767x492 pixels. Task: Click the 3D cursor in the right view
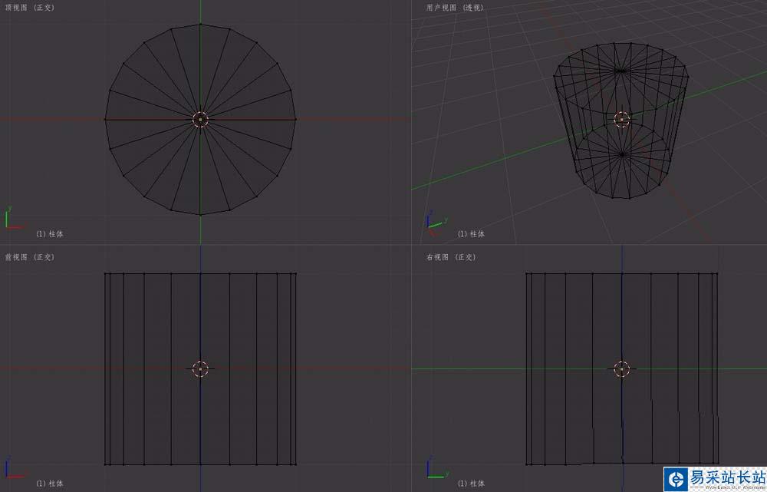coord(622,368)
